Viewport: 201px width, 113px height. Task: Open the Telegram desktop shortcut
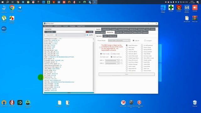coord(20,9)
